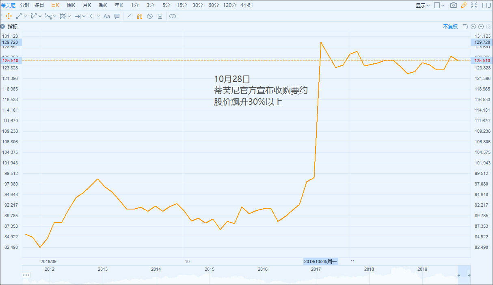Click the 蒂芙尼 stock name
The height and width of the screenshot is (285, 493).
(8, 5)
